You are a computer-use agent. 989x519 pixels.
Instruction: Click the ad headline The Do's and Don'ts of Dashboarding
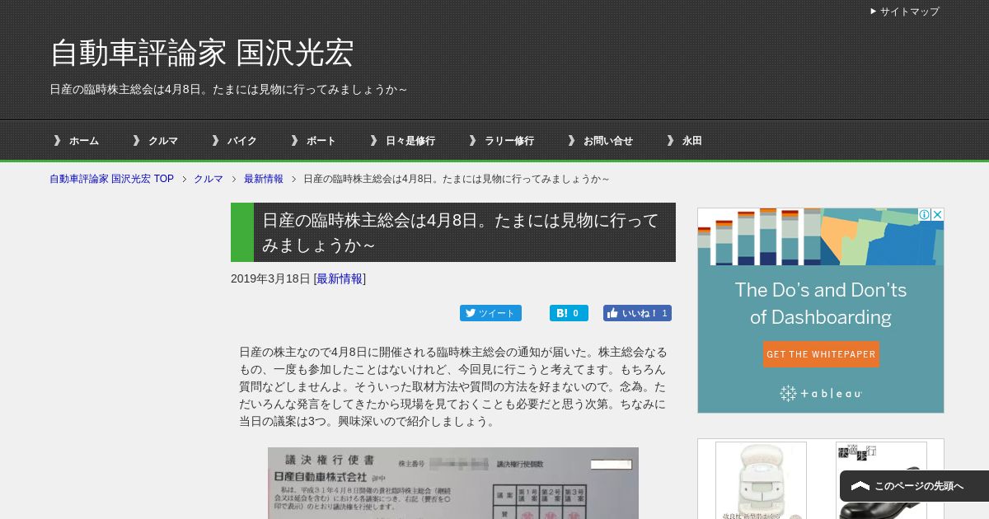point(821,303)
